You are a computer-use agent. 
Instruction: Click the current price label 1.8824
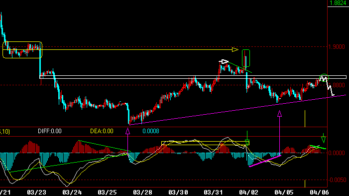338,3
